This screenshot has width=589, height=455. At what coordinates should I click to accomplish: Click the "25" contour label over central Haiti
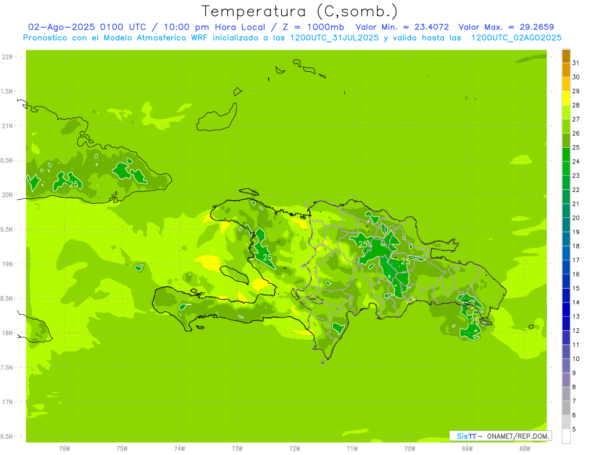pyautogui.click(x=268, y=257)
